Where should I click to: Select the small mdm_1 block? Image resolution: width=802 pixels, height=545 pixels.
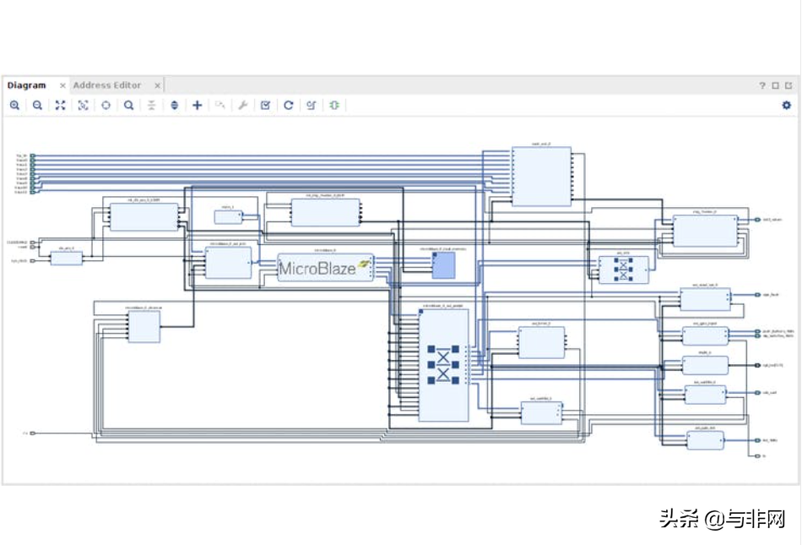[228, 217]
